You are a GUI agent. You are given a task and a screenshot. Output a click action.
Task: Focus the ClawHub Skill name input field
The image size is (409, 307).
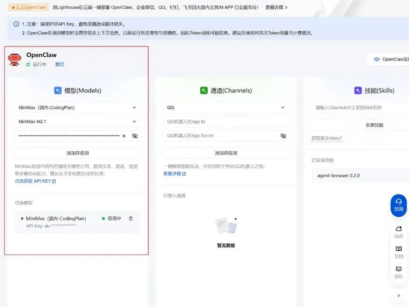click(360, 107)
